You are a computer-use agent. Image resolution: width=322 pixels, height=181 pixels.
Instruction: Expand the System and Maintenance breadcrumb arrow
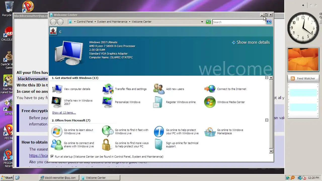point(130,22)
